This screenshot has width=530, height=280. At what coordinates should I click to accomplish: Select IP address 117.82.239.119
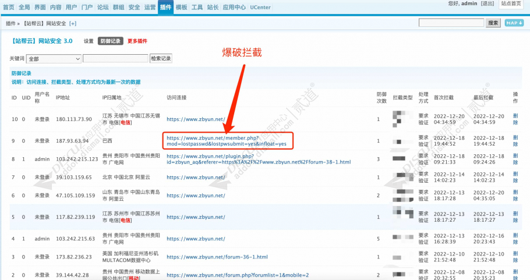[x=75, y=217]
